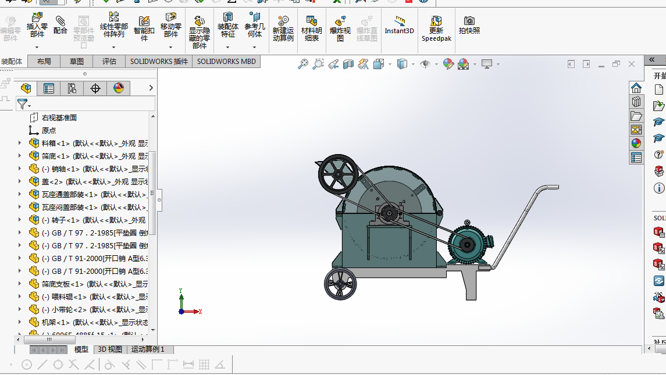Switch to FeatureManager design tree tab
The height and width of the screenshot is (375, 666).
(26, 88)
